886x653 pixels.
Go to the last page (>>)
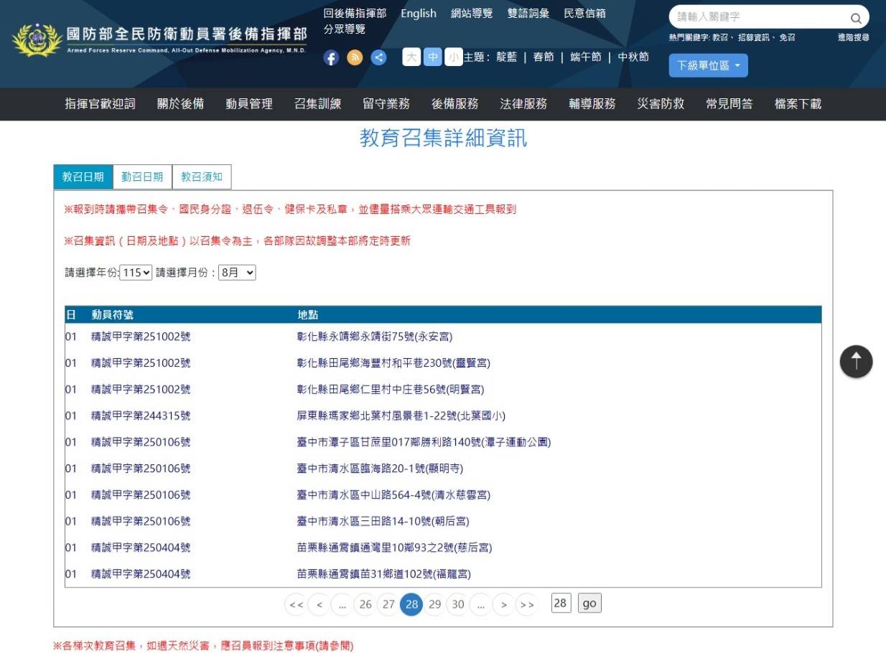pos(527,605)
